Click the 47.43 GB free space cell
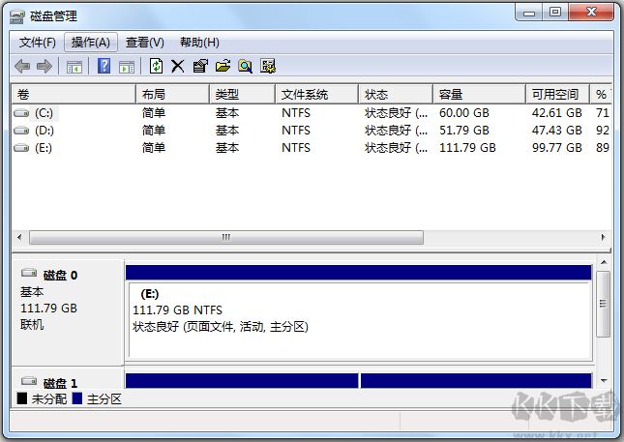 point(556,131)
